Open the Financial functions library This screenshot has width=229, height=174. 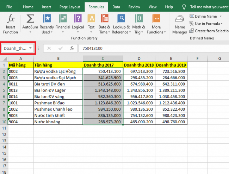[63, 24]
